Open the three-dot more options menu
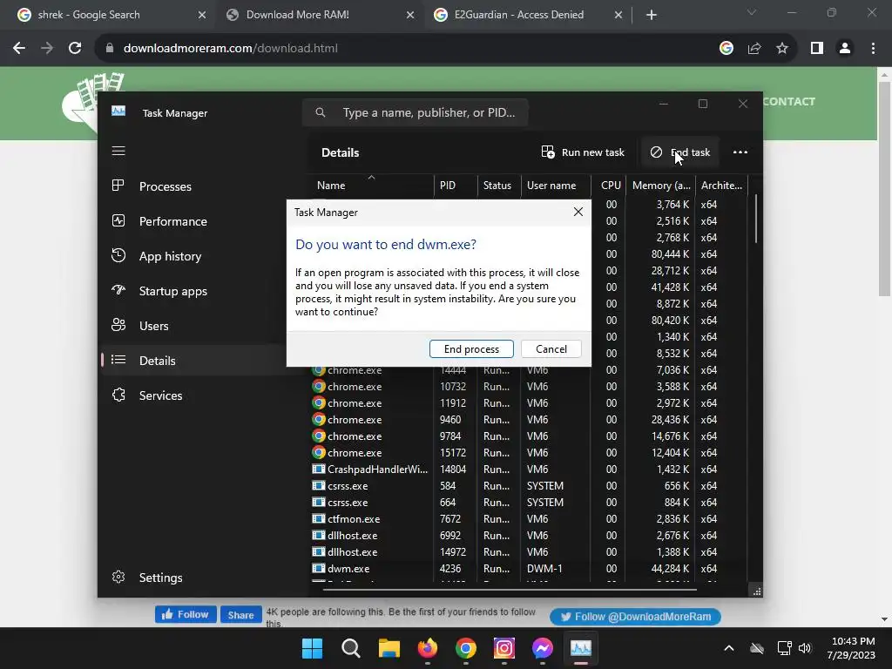The height and width of the screenshot is (669, 892). [x=740, y=152]
